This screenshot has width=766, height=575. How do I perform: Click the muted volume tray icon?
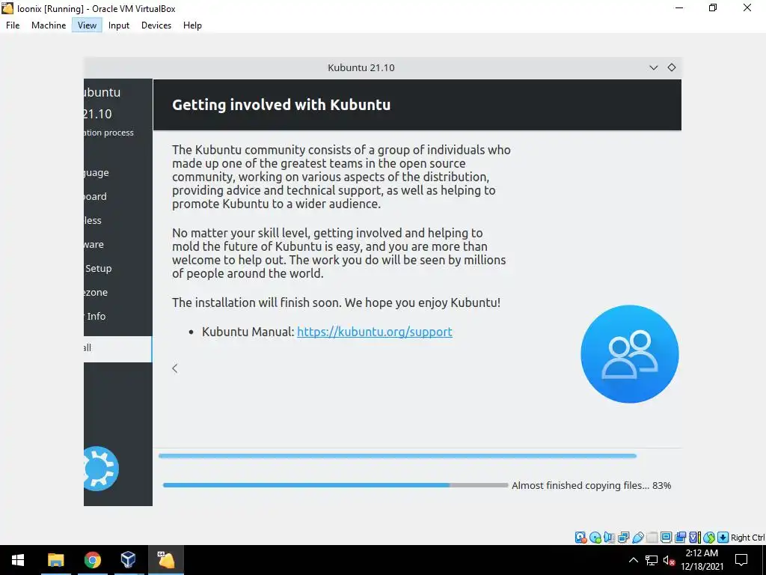click(669, 560)
